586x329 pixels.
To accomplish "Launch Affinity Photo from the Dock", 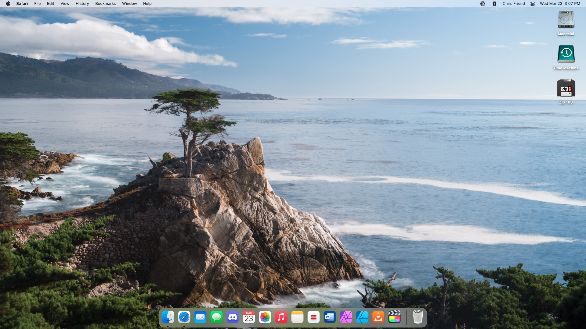I will 346,317.
